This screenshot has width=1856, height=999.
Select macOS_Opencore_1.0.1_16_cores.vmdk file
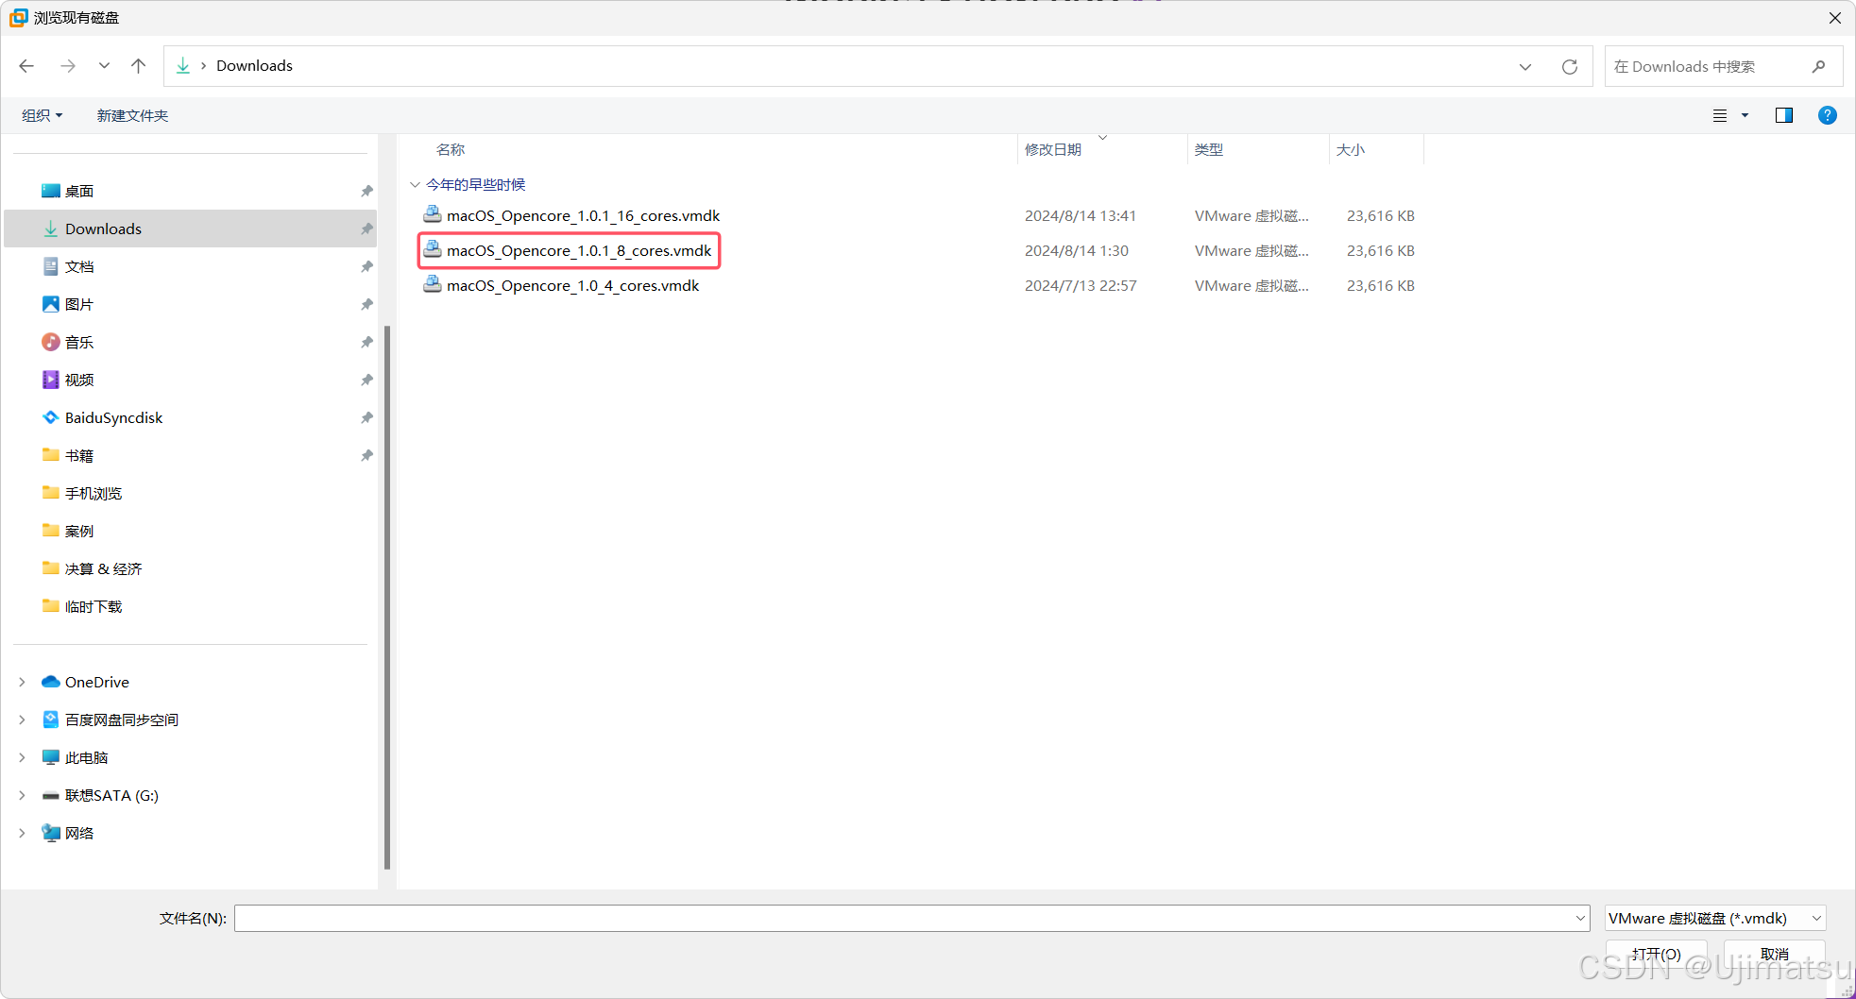[x=583, y=215]
